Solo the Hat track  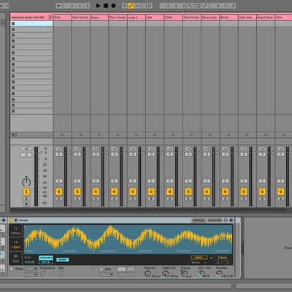(x=151, y=199)
